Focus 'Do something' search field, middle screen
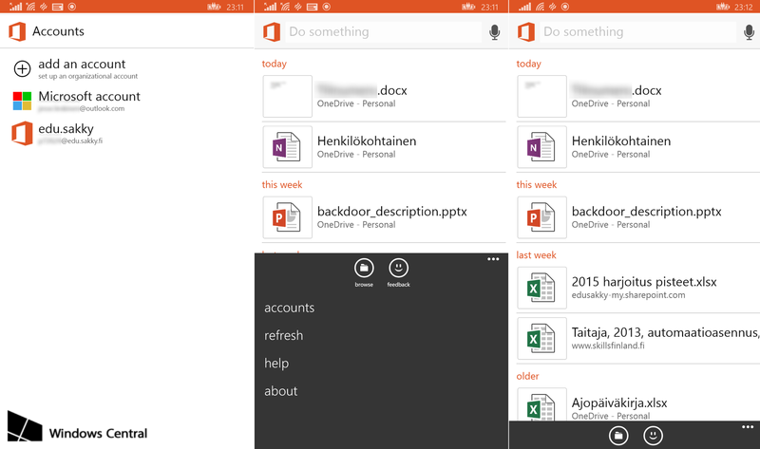The width and height of the screenshot is (760, 449). [384, 32]
